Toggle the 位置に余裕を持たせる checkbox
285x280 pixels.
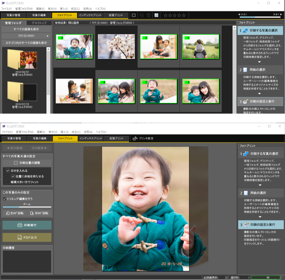[13, 176]
